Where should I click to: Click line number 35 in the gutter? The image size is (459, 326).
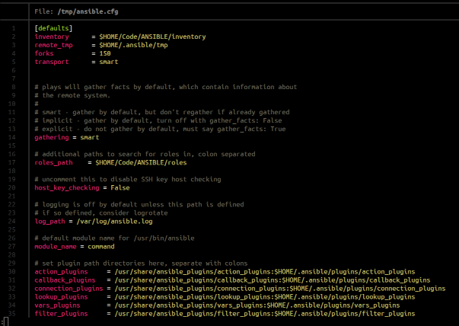11,314
